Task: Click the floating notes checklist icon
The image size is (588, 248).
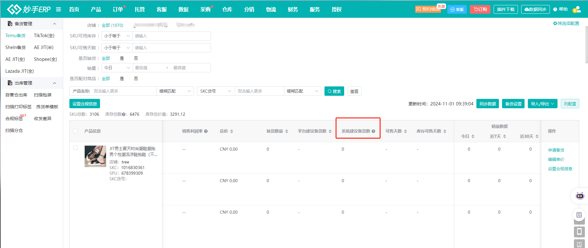Action: (579, 215)
